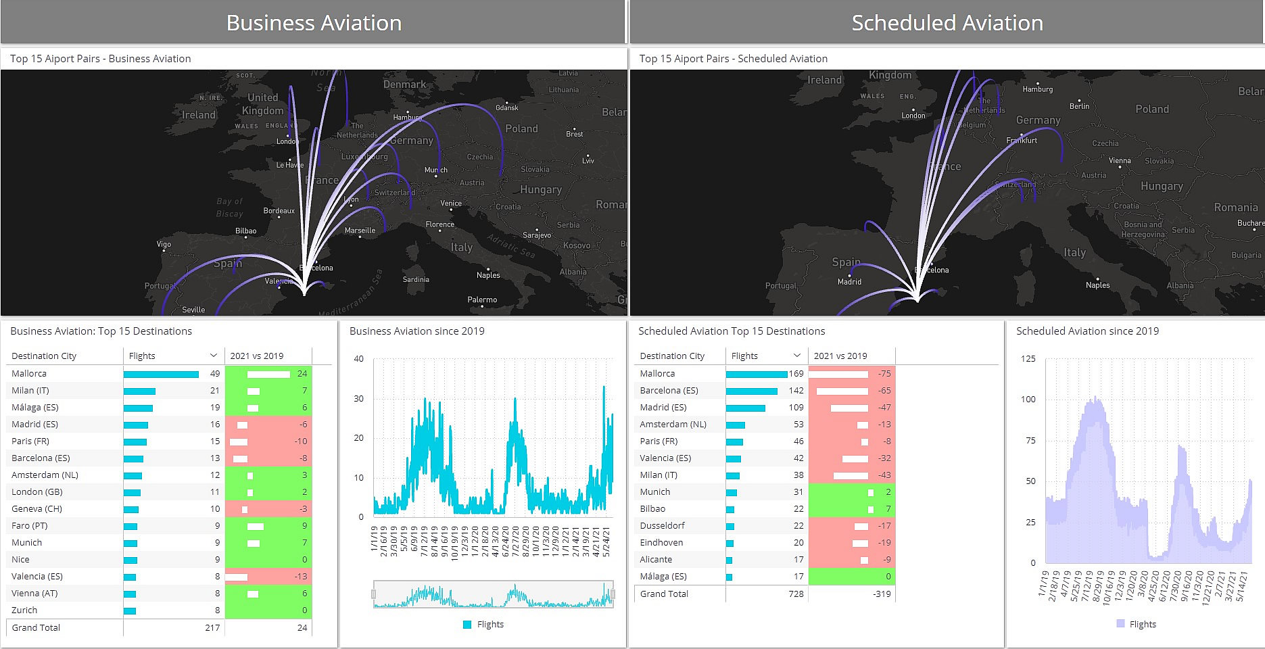This screenshot has height=649, width=1265.
Task: Click Top 15 Aiport Pairs - Business Aviation title
Action: 101,59
